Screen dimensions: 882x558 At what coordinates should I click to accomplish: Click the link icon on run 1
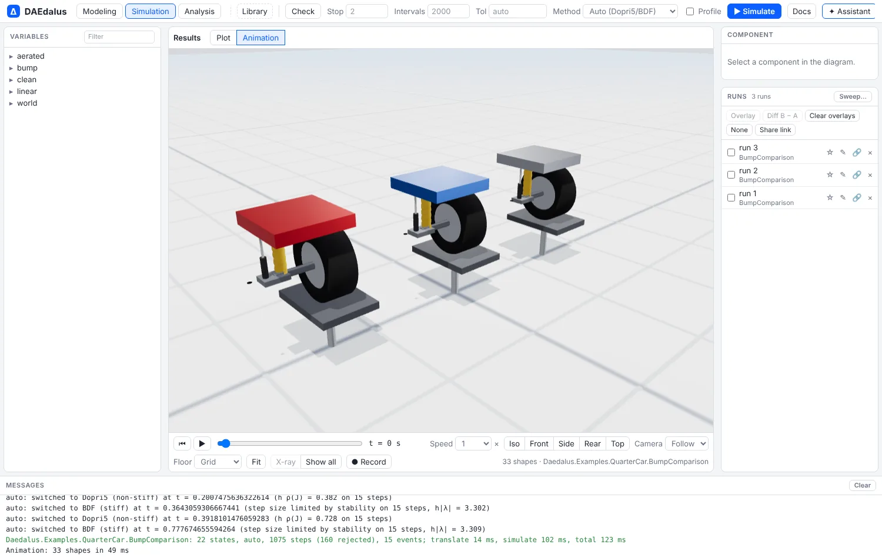click(x=857, y=197)
